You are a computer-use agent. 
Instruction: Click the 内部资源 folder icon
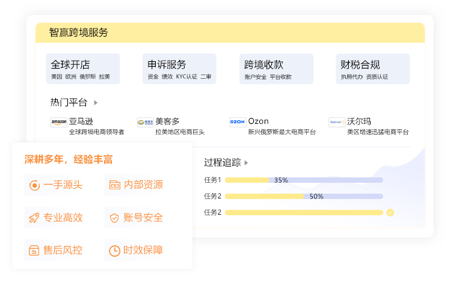click(114, 185)
